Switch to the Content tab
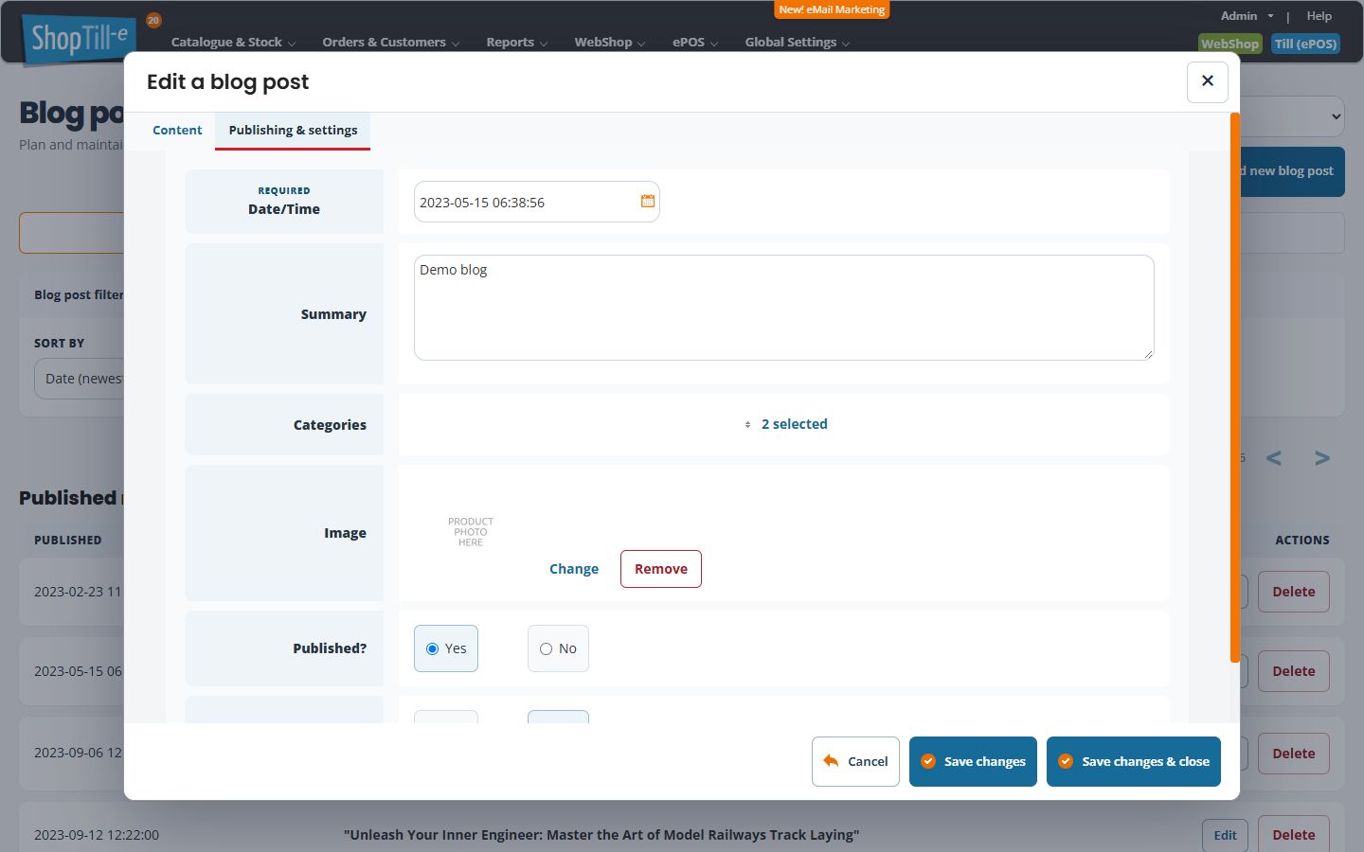The image size is (1364, 852). tap(177, 131)
